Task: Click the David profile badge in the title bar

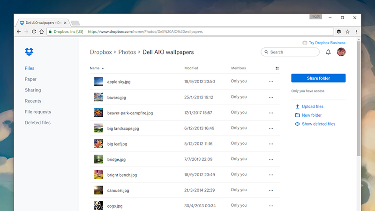Action: pos(315,17)
